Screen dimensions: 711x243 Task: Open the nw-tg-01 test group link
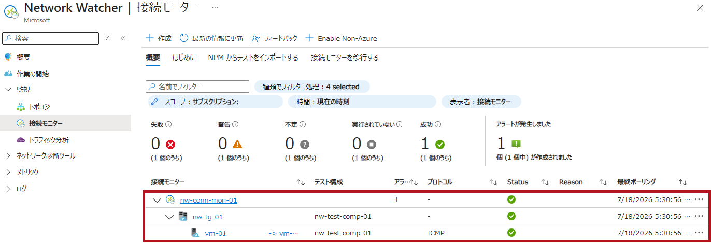[208, 217]
